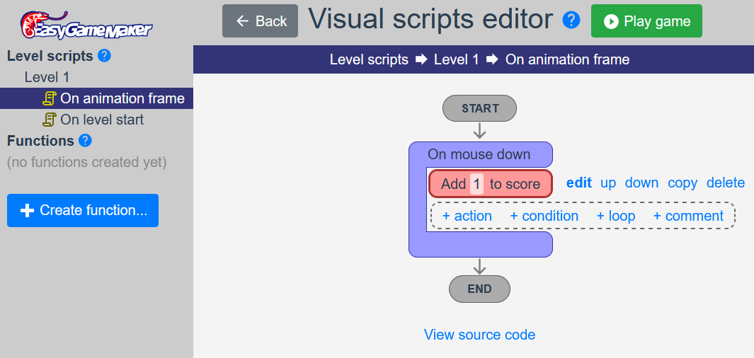The width and height of the screenshot is (754, 358).
Task: Select the On mouse down block
Action: (479, 155)
